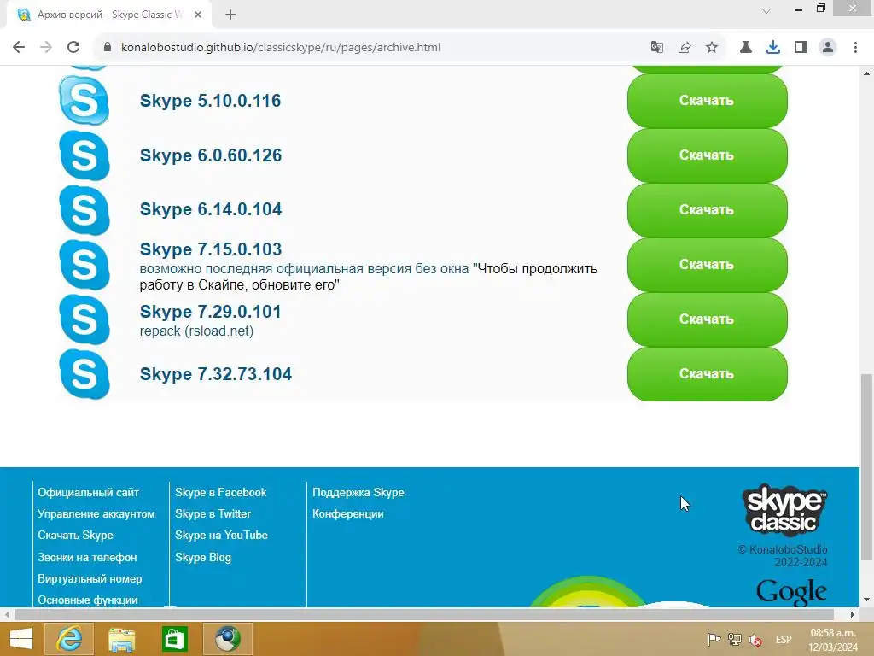
Task: Open a new browser tab
Action: coord(230,15)
